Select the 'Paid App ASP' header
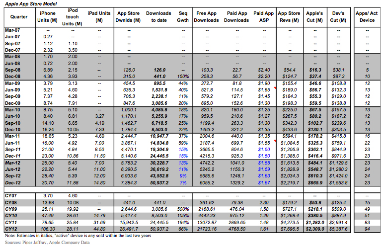Image resolution: width=385 pixels, height=249 pixels. pos(264,17)
